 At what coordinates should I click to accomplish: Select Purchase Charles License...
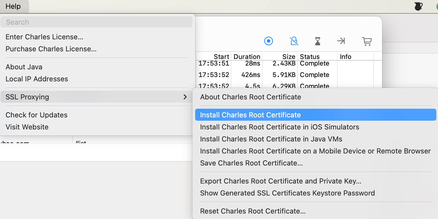(51, 49)
